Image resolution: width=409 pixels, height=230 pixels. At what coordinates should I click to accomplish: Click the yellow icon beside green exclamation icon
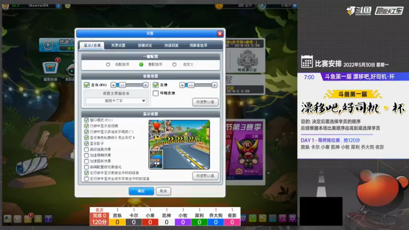tap(262, 218)
